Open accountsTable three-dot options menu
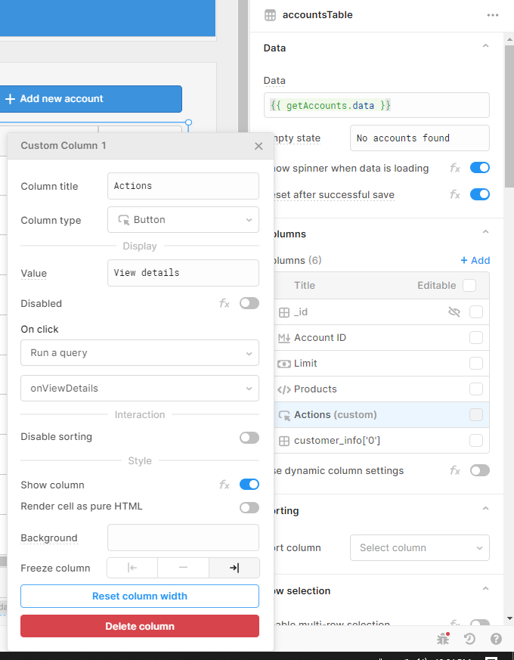This screenshot has height=660, width=514. click(493, 15)
